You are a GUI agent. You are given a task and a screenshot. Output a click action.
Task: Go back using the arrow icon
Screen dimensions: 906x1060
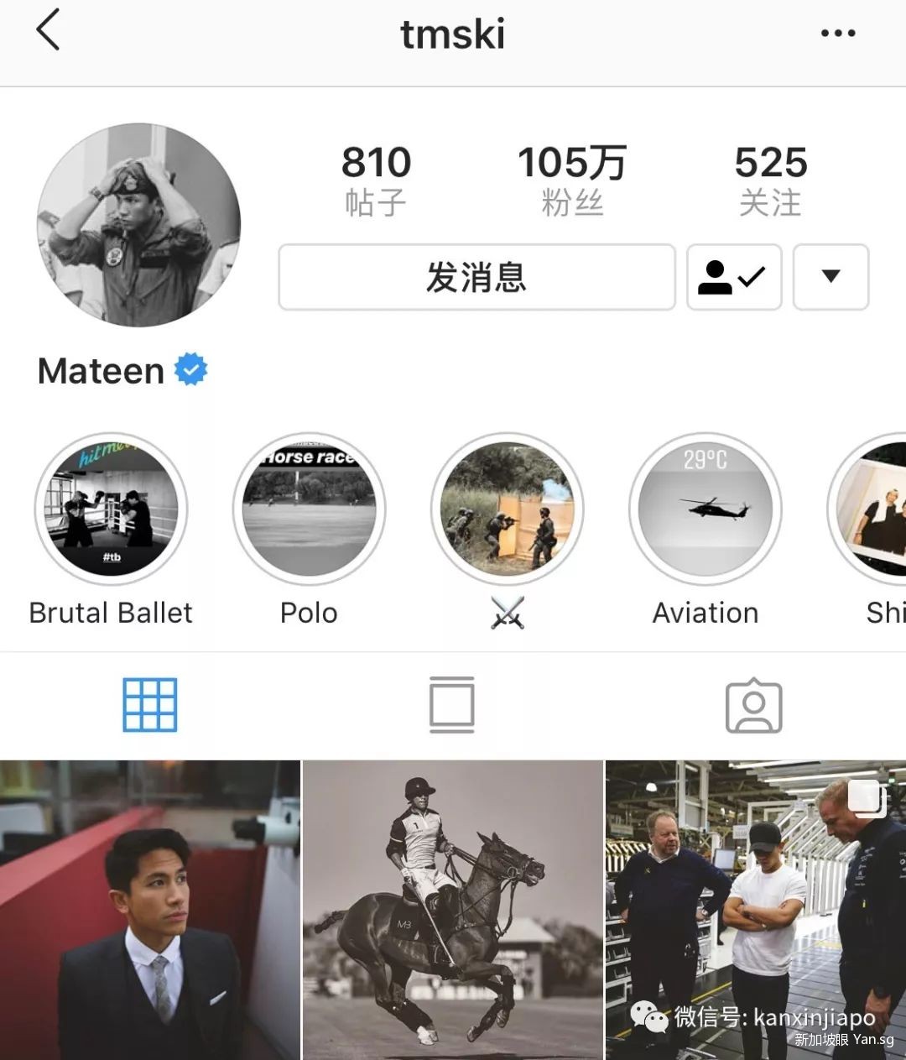pos(48,30)
